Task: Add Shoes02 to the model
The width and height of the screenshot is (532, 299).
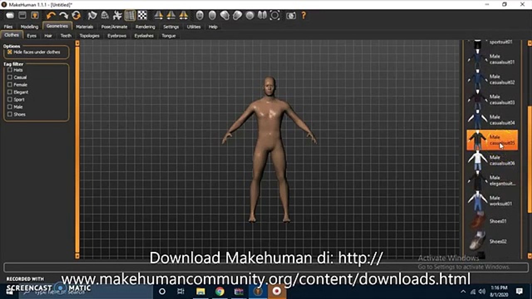Action: point(492,241)
